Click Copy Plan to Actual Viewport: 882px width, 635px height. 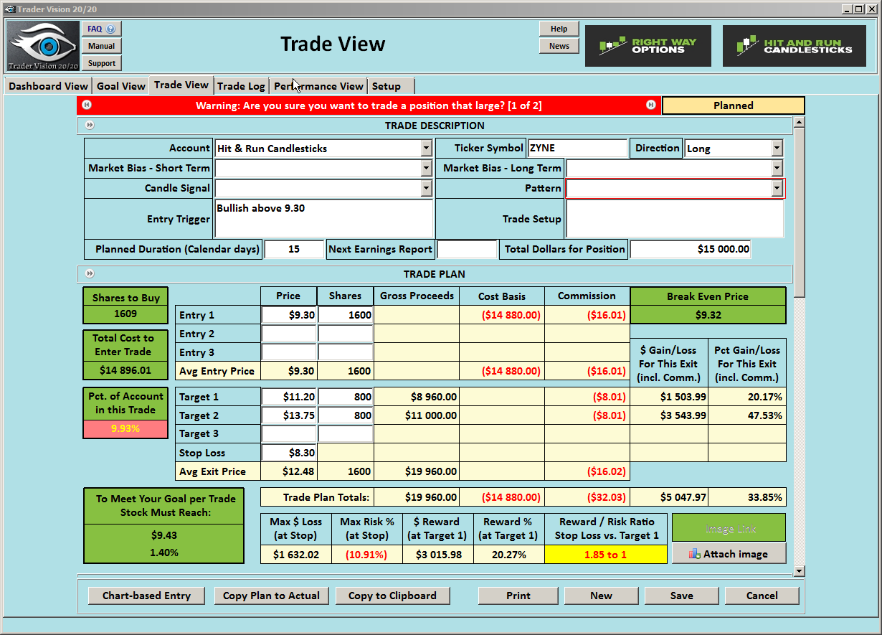[x=271, y=596]
